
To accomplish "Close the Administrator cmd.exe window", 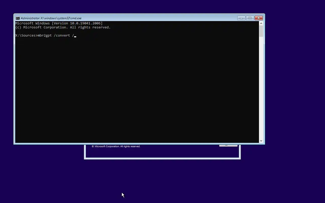I will pyautogui.click(x=258, y=18).
